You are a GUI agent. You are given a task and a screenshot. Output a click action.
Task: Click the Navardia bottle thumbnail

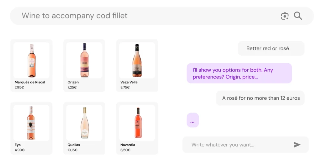137,123
